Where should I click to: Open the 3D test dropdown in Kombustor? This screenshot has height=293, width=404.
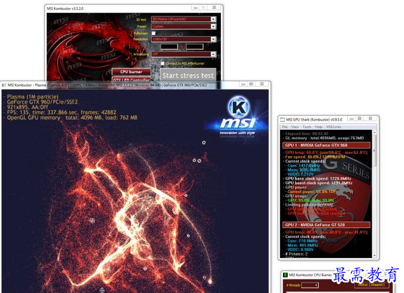[184, 19]
